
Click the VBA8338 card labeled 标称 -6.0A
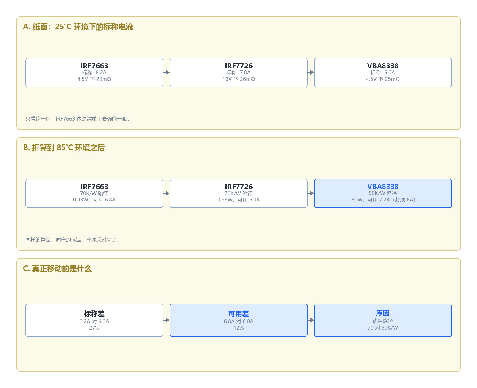[x=383, y=73]
